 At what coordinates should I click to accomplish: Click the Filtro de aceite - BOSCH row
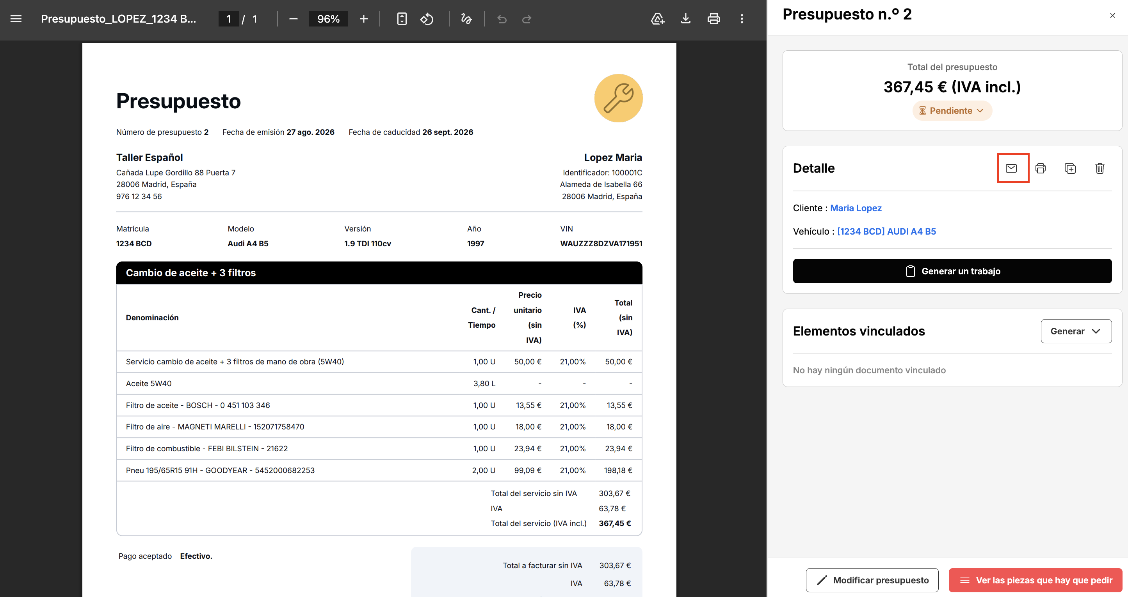point(379,405)
